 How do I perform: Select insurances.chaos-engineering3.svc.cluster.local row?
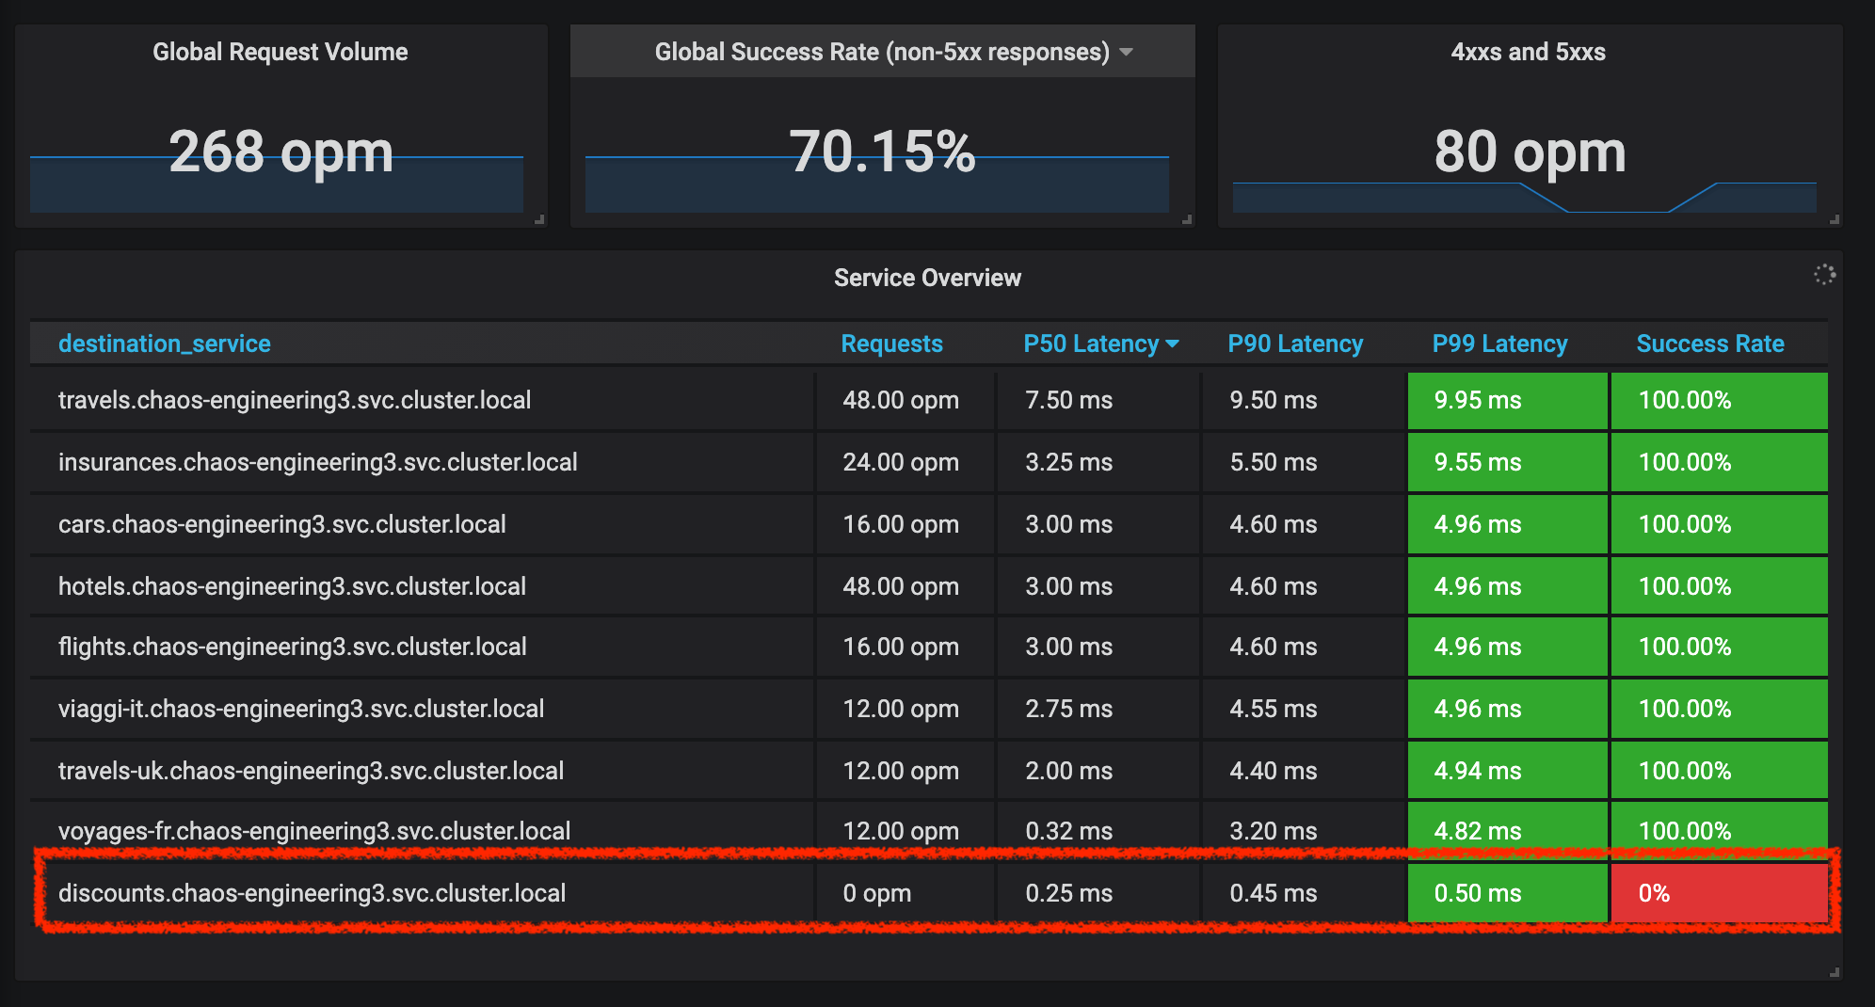pos(929,462)
